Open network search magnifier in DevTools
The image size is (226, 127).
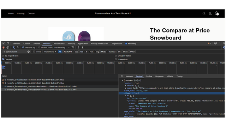pyautogui.click(x=18, y=47)
